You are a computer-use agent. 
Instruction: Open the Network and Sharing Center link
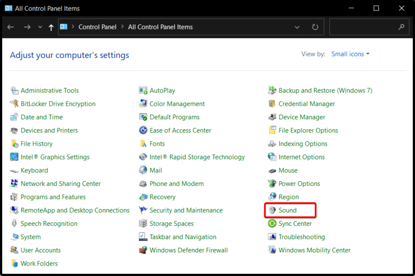[x=60, y=184]
